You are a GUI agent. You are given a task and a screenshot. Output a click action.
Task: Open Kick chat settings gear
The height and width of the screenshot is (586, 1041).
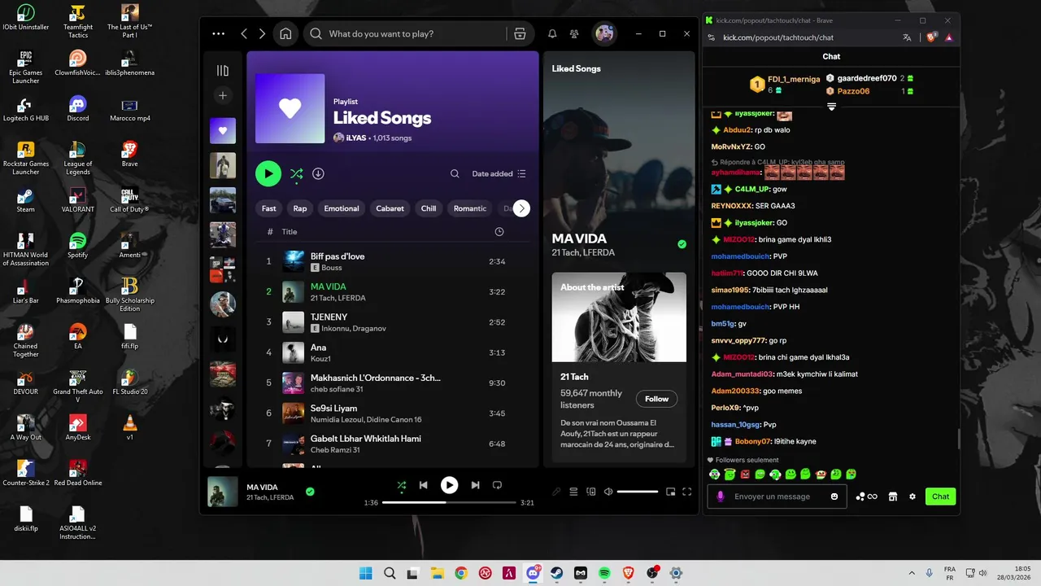[913, 496]
